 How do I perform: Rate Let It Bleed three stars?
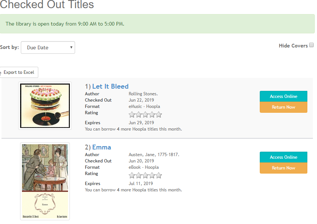145,115
